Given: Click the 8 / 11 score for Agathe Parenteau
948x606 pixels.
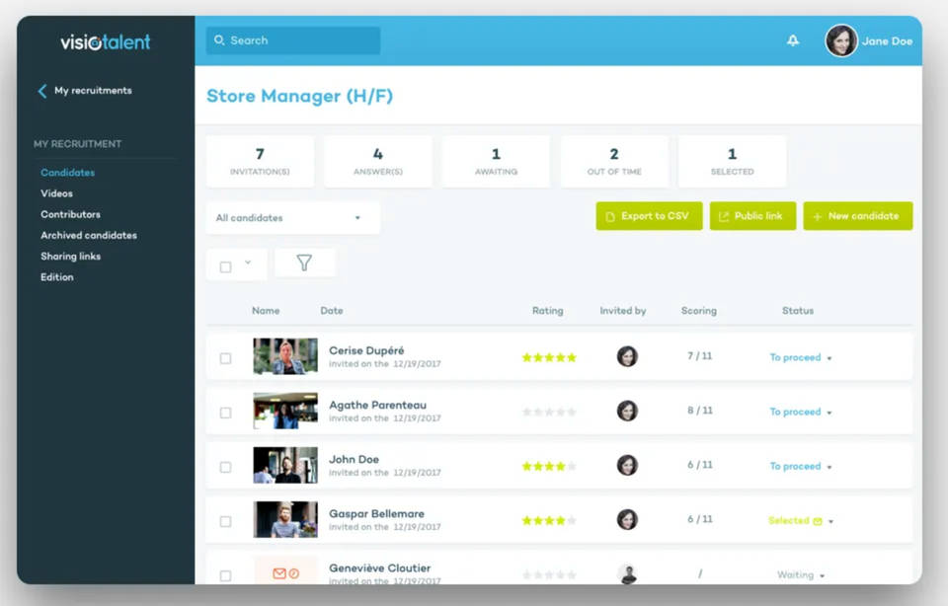Looking at the screenshot, I should pos(699,411).
